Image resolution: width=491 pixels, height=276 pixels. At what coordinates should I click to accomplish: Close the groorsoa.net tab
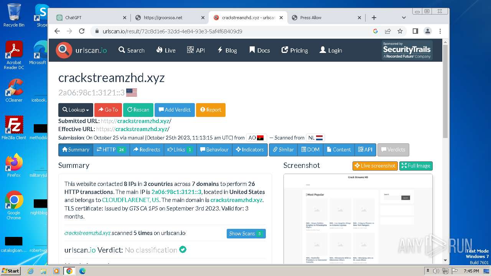203,18
